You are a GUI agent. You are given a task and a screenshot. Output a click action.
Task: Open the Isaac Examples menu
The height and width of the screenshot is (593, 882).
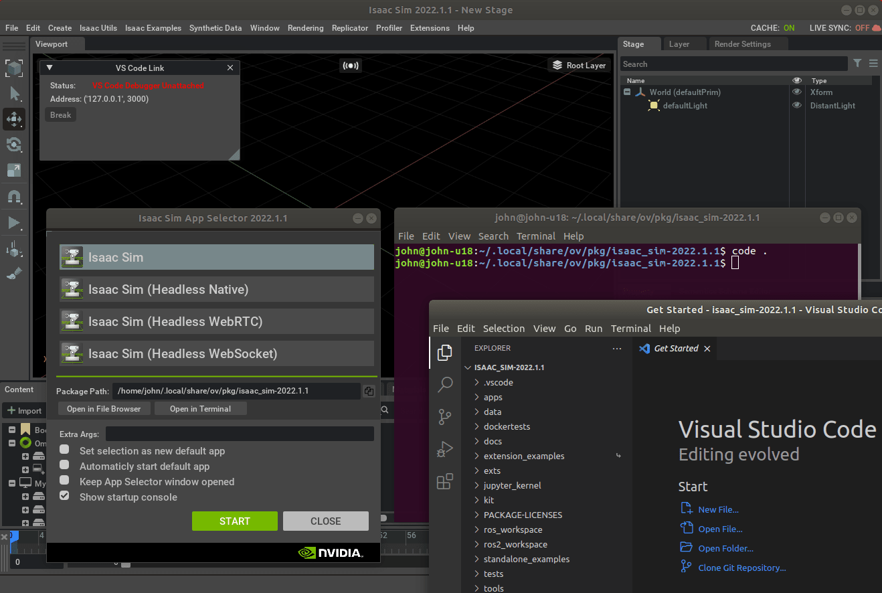click(x=153, y=28)
